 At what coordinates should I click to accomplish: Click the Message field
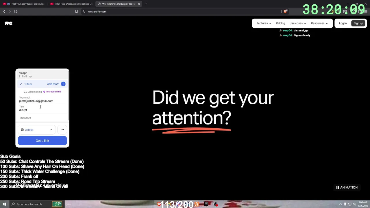tap(42, 118)
